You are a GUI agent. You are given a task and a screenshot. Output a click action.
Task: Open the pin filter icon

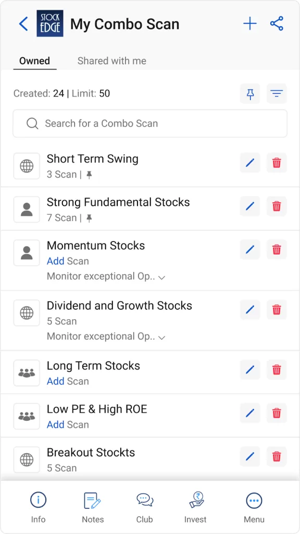point(249,94)
